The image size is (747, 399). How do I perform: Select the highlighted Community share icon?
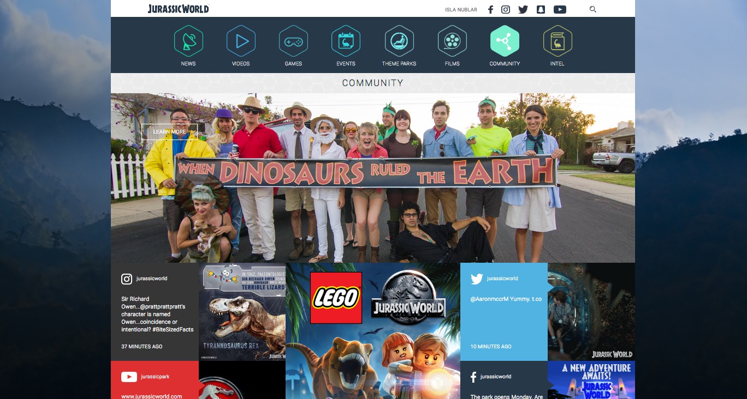[505, 41]
